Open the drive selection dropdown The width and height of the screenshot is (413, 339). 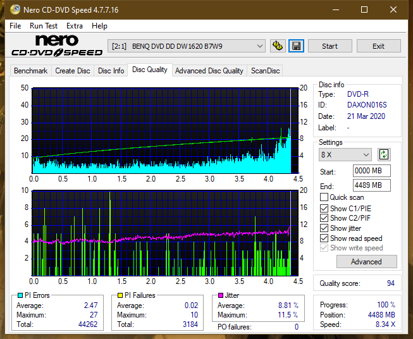pos(186,46)
